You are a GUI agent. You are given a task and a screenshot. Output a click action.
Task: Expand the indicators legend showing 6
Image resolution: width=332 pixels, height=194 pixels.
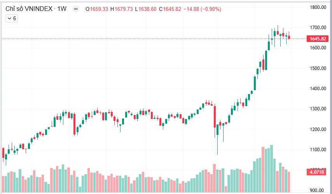pyautogui.click(x=12, y=18)
